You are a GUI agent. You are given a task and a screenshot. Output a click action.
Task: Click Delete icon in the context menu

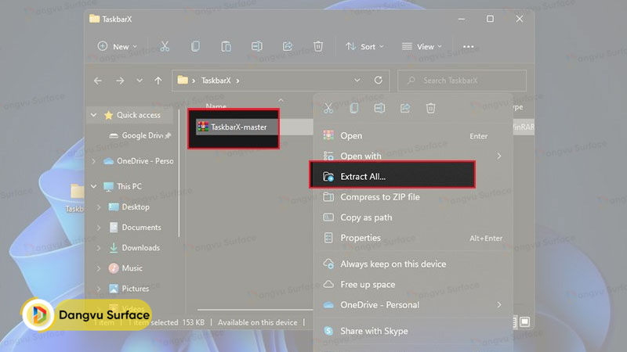(430, 108)
